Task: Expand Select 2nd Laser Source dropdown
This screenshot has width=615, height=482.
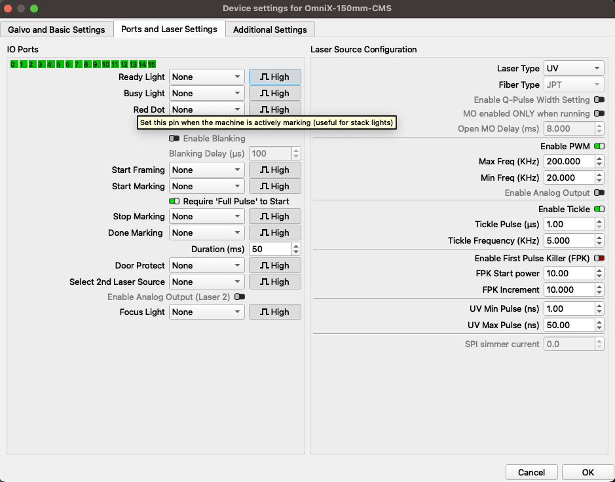Action: 206,282
